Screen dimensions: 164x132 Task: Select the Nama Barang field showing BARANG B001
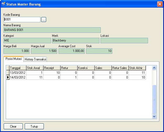click(x=52, y=30)
